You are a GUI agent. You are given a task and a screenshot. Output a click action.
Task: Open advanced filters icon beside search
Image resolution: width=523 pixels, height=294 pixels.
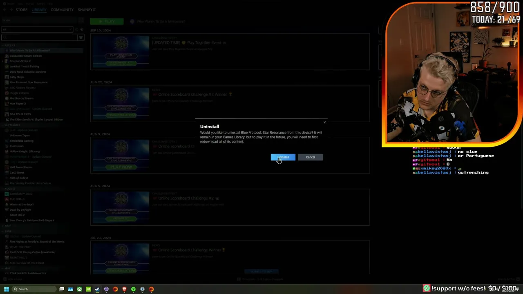[x=81, y=38]
